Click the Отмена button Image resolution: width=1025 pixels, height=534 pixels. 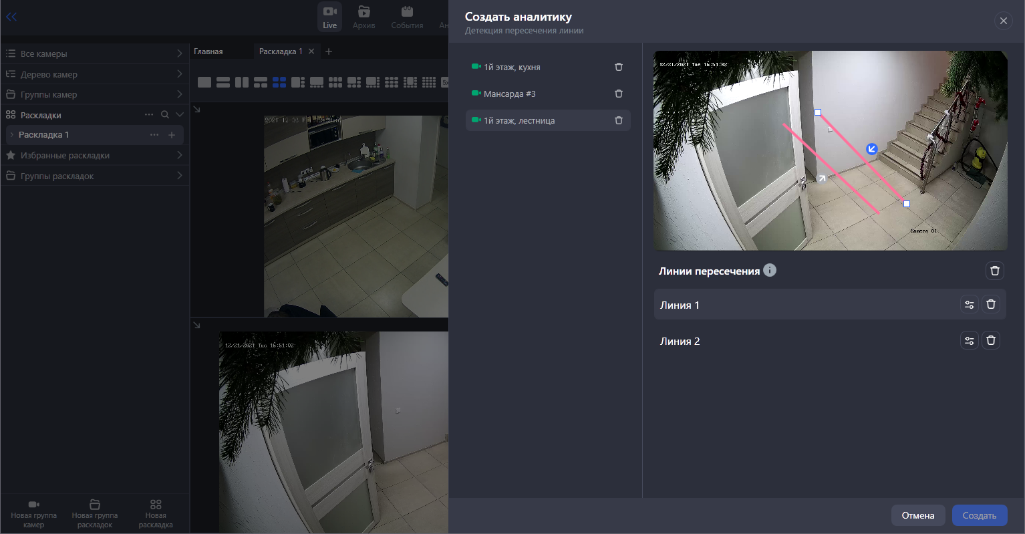point(917,515)
